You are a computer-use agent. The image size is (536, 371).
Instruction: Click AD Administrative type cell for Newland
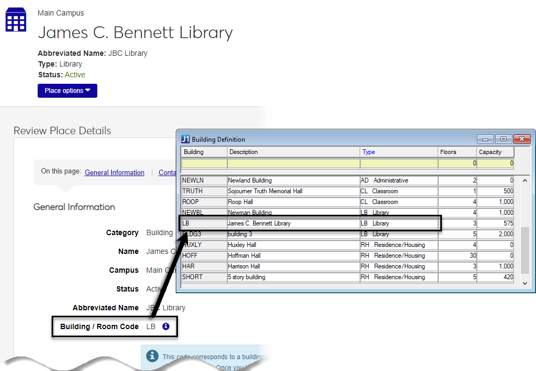399,180
